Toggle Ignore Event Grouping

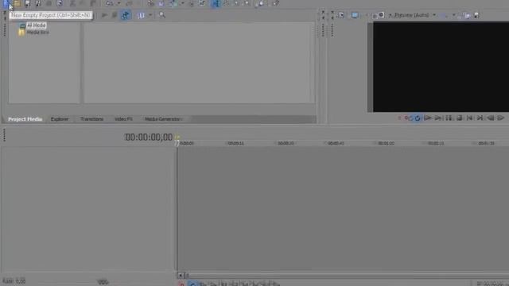tap(202, 3)
